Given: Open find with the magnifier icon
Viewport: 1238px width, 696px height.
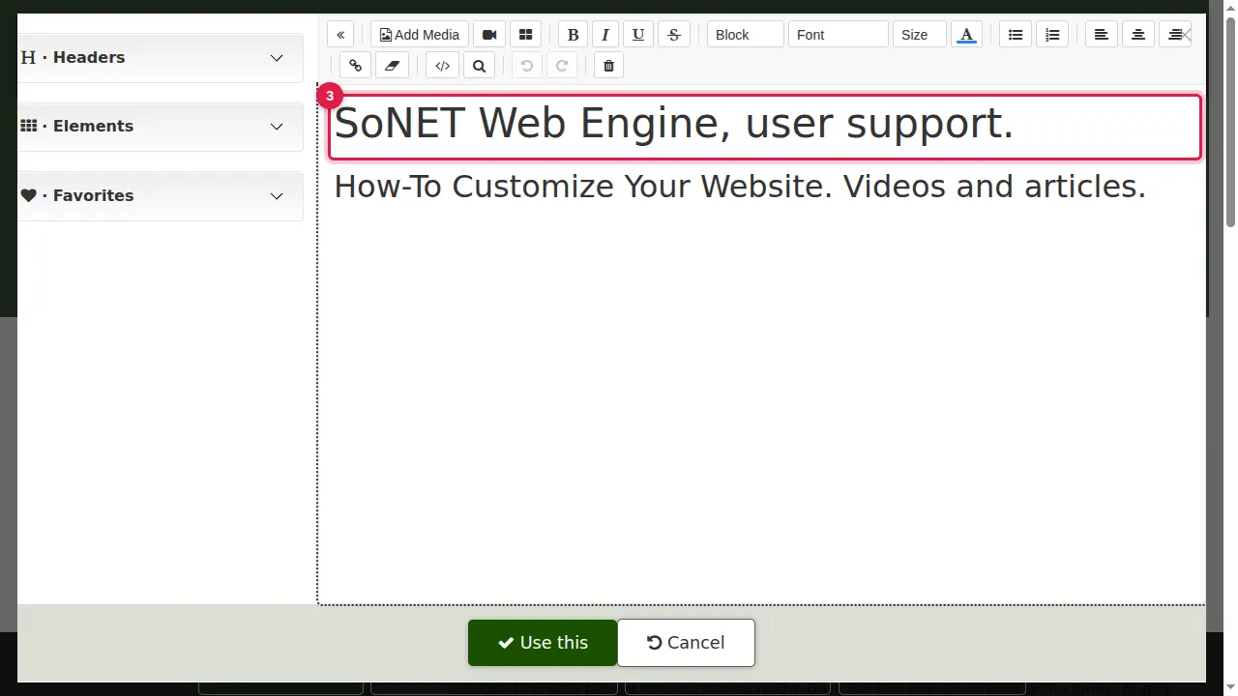Looking at the screenshot, I should [x=479, y=66].
